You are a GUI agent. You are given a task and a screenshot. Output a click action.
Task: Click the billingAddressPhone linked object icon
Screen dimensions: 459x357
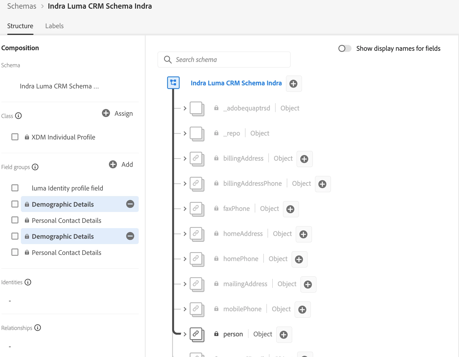197,184
